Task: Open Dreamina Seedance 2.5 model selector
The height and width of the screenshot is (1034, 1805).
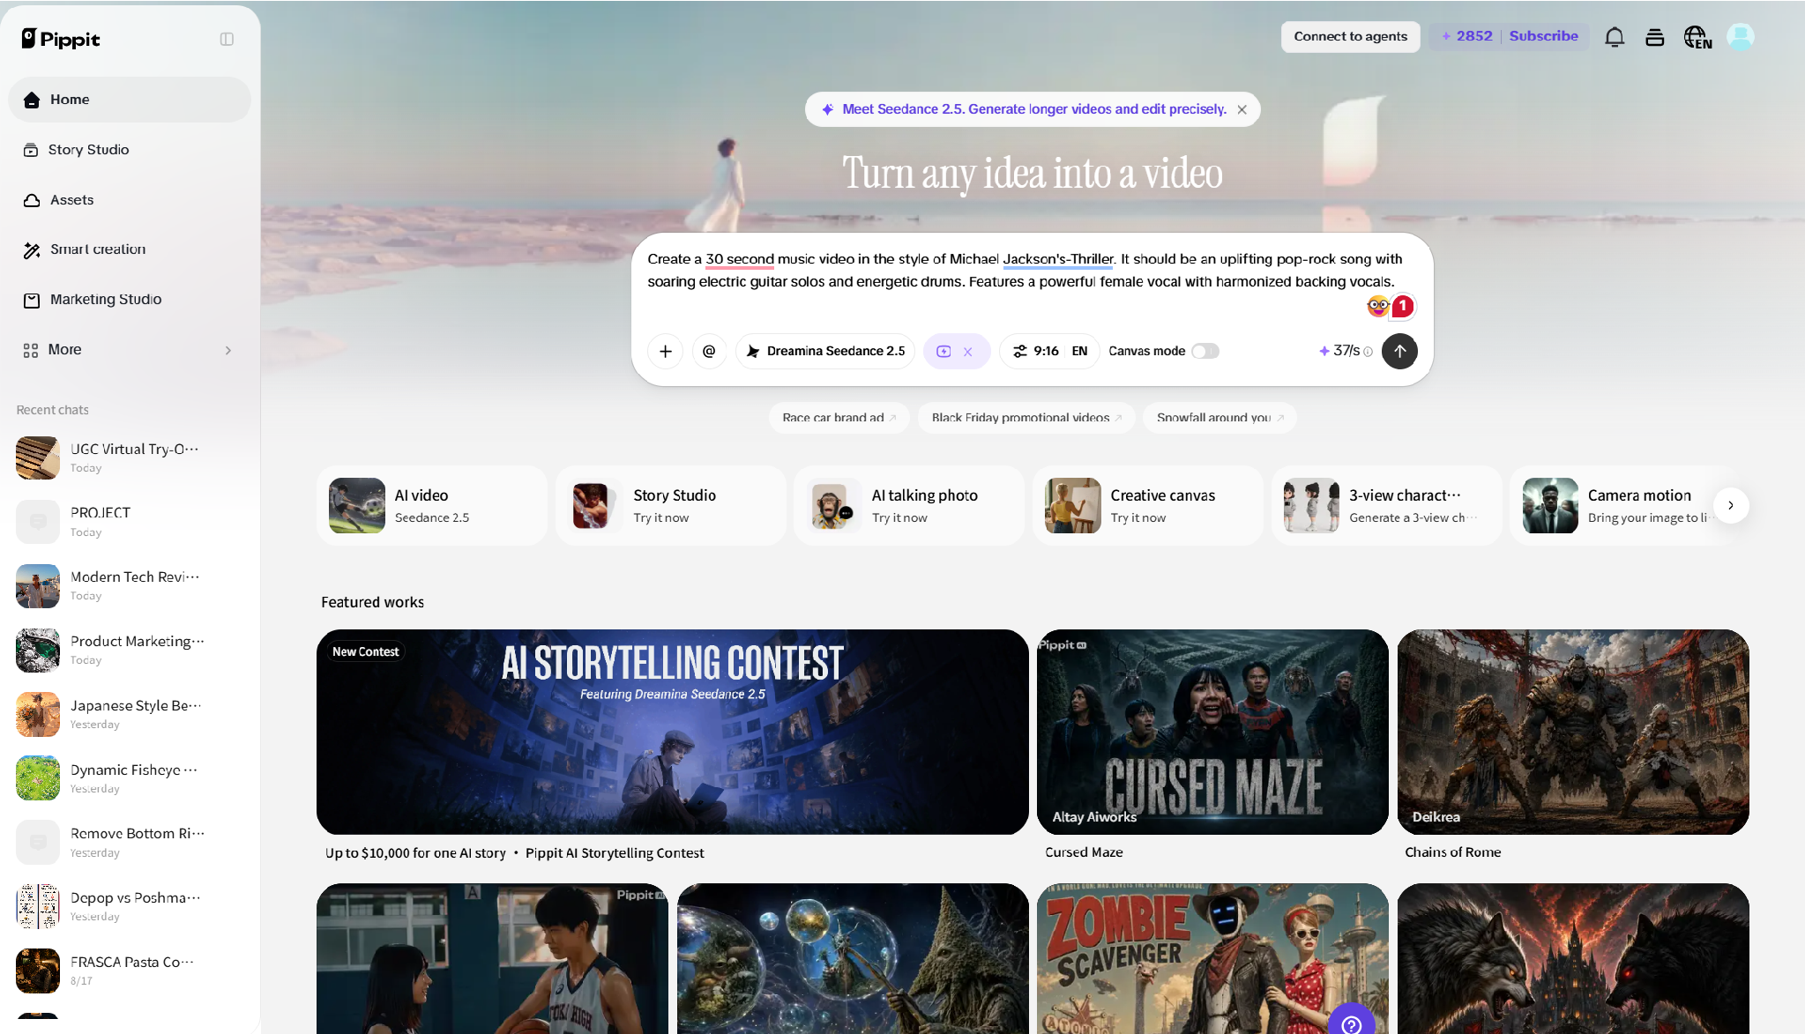Action: point(825,351)
